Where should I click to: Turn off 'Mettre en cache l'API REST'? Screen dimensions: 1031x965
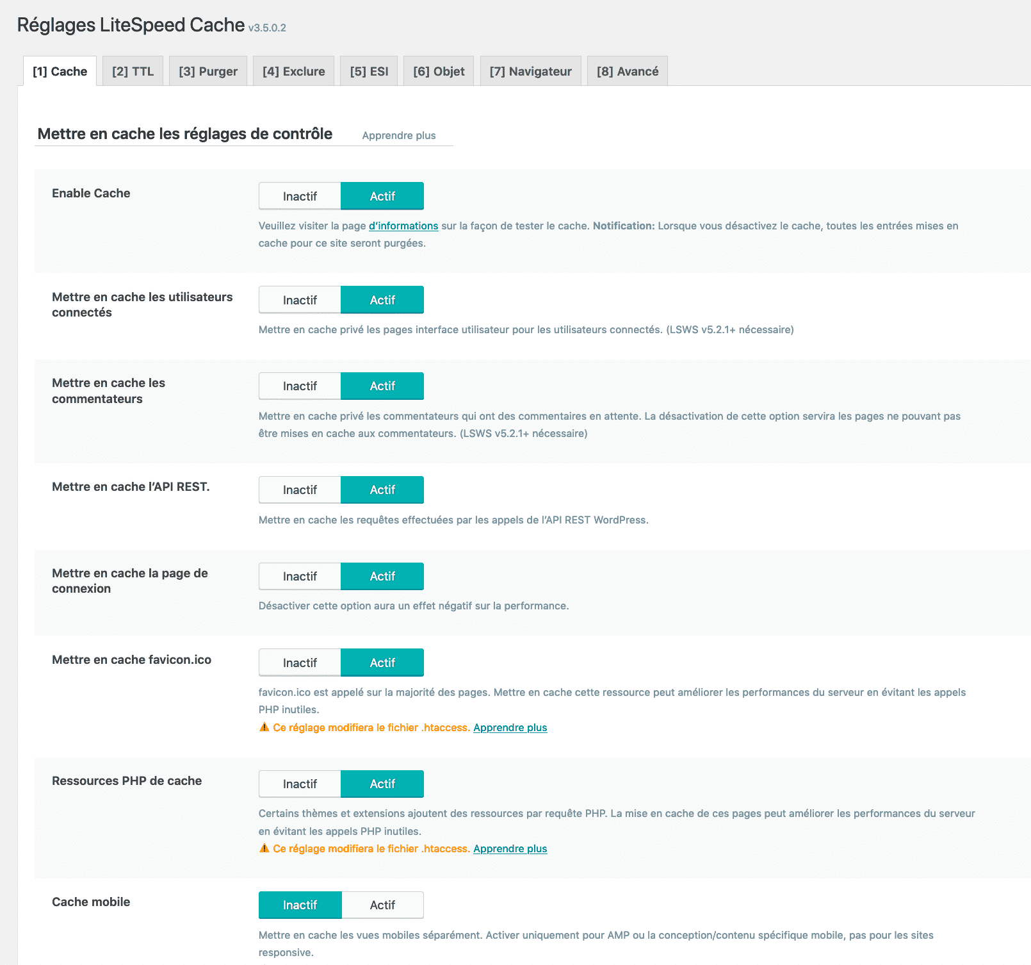coord(299,490)
